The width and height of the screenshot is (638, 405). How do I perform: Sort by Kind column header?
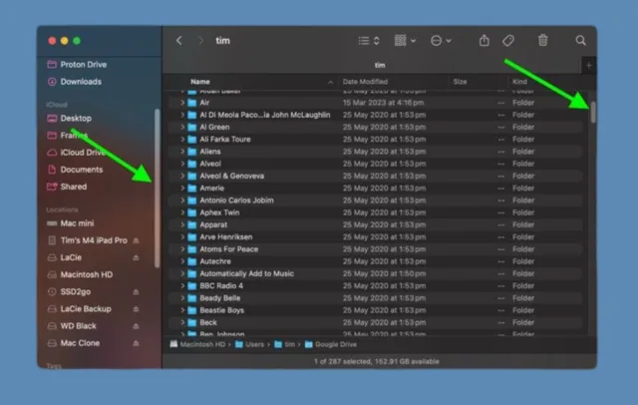click(519, 82)
